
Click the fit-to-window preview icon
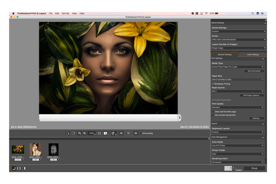pyautogui.click(x=99, y=133)
